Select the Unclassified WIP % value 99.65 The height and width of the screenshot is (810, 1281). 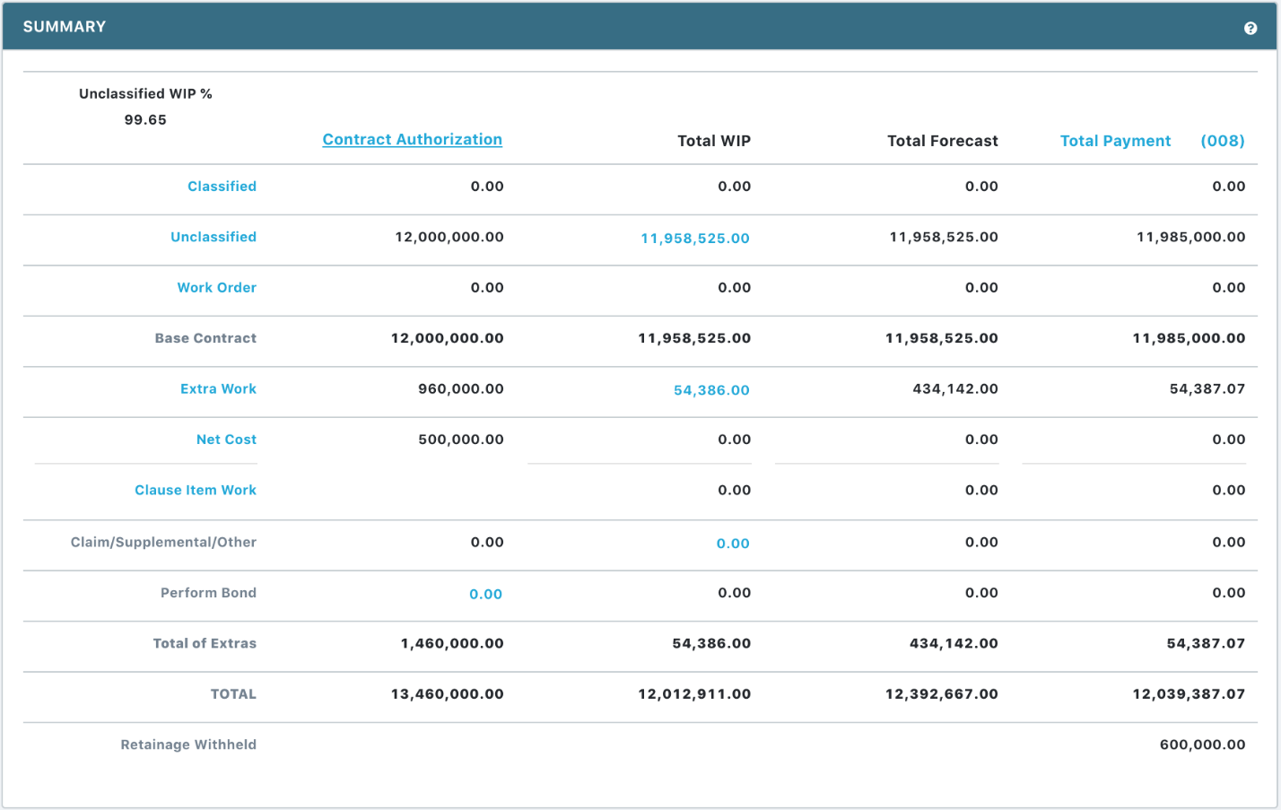tap(145, 120)
